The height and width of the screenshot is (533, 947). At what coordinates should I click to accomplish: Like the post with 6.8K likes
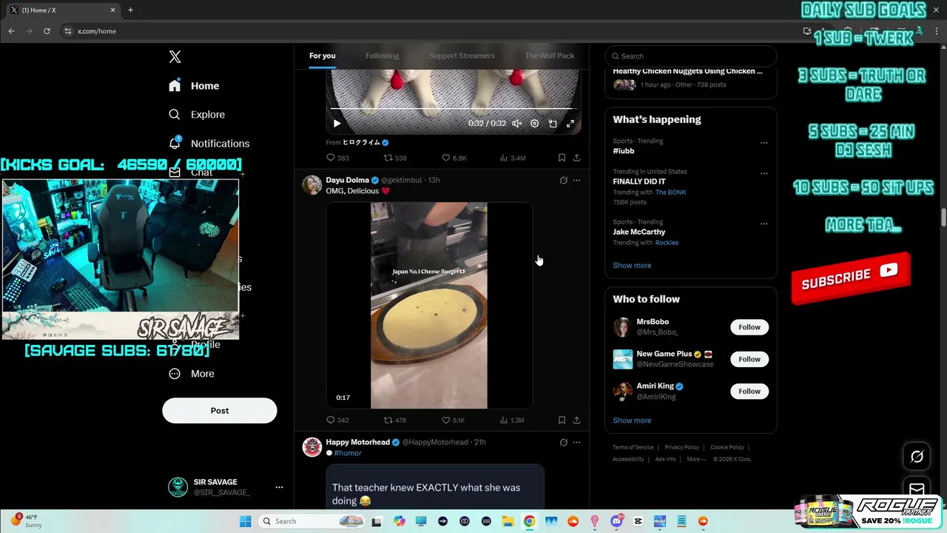(x=454, y=158)
